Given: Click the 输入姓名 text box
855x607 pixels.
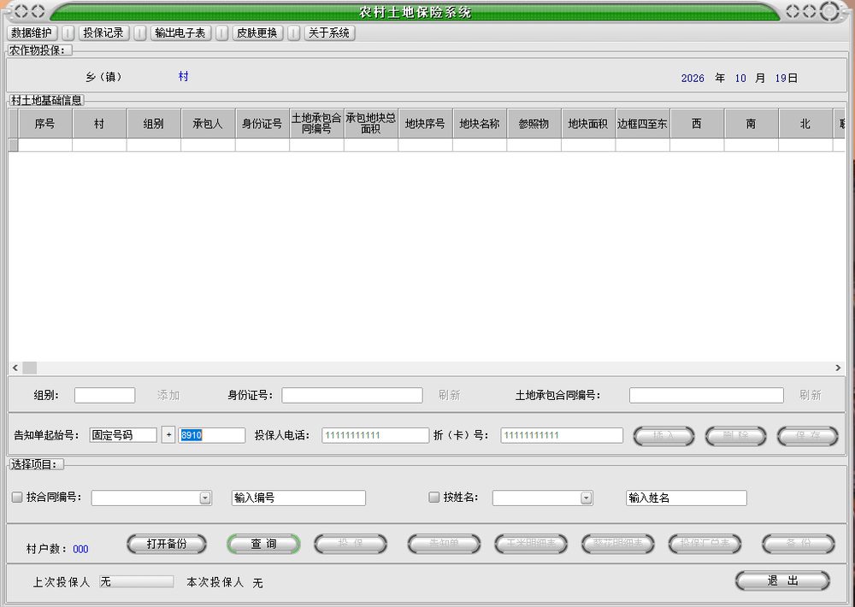Looking at the screenshot, I should [687, 498].
